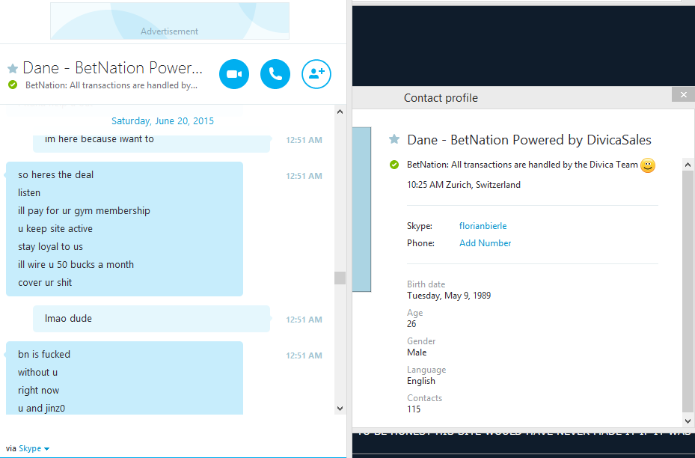
Task: Open the florianbierle Skype name link
Action: pyautogui.click(x=483, y=226)
